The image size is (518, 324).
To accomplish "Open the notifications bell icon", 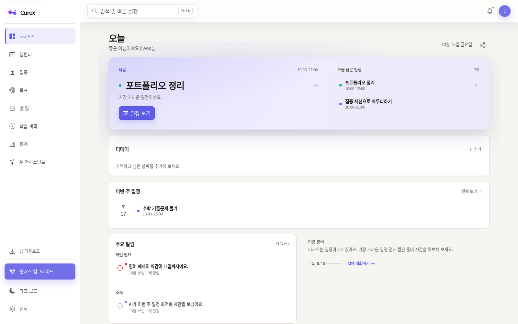I will tap(490, 11).
